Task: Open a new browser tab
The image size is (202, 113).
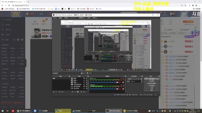Action: tap(28, 2)
